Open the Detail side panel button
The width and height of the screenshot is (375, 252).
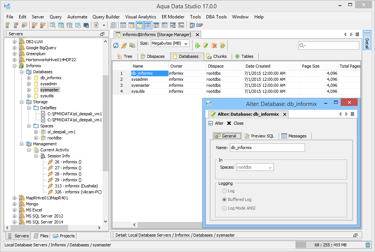pyautogui.click(x=367, y=40)
